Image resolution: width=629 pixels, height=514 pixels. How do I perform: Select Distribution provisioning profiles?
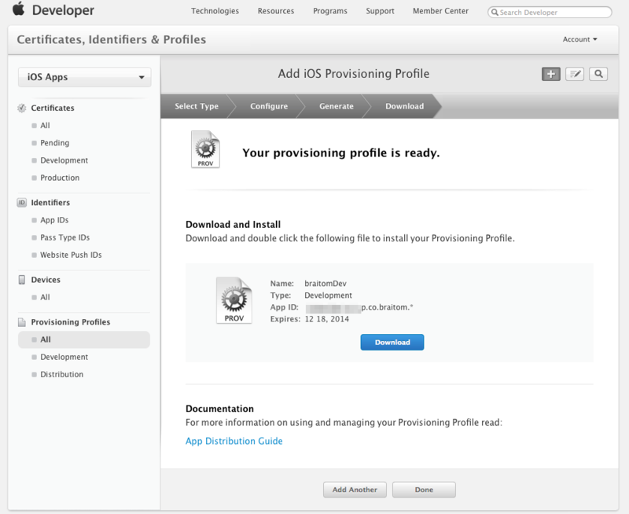(62, 374)
